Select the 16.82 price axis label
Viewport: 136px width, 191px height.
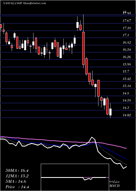point(127,43)
